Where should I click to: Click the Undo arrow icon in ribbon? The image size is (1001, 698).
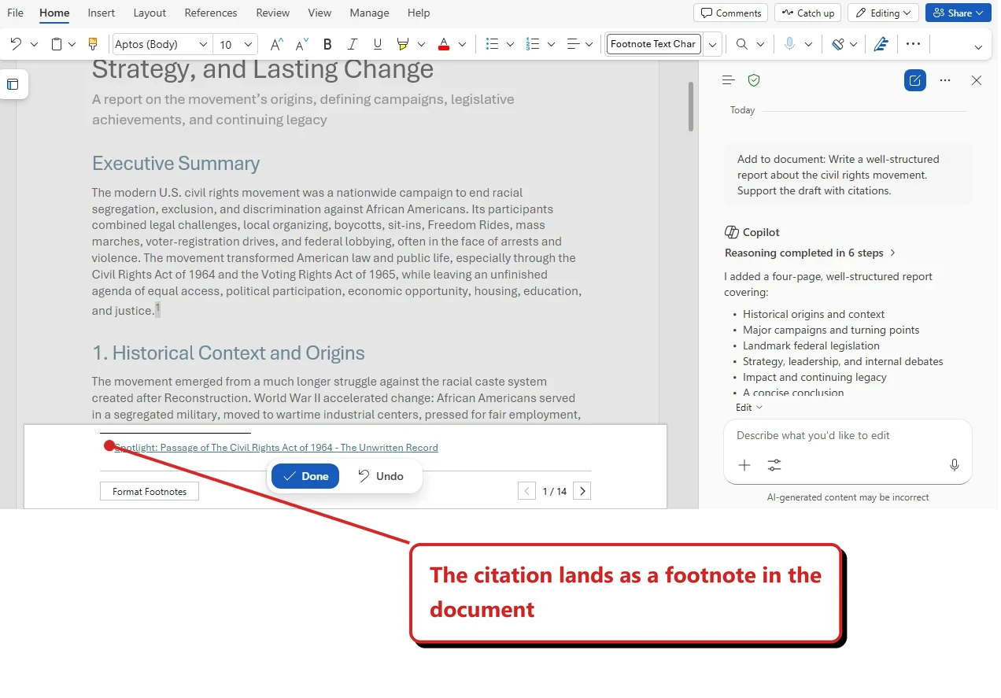(x=16, y=44)
